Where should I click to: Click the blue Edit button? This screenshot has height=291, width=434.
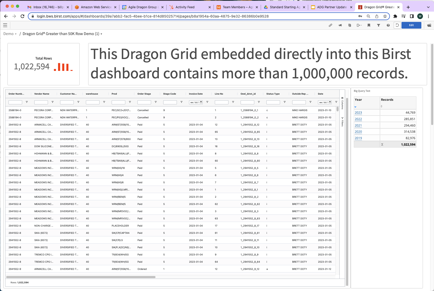411,25
